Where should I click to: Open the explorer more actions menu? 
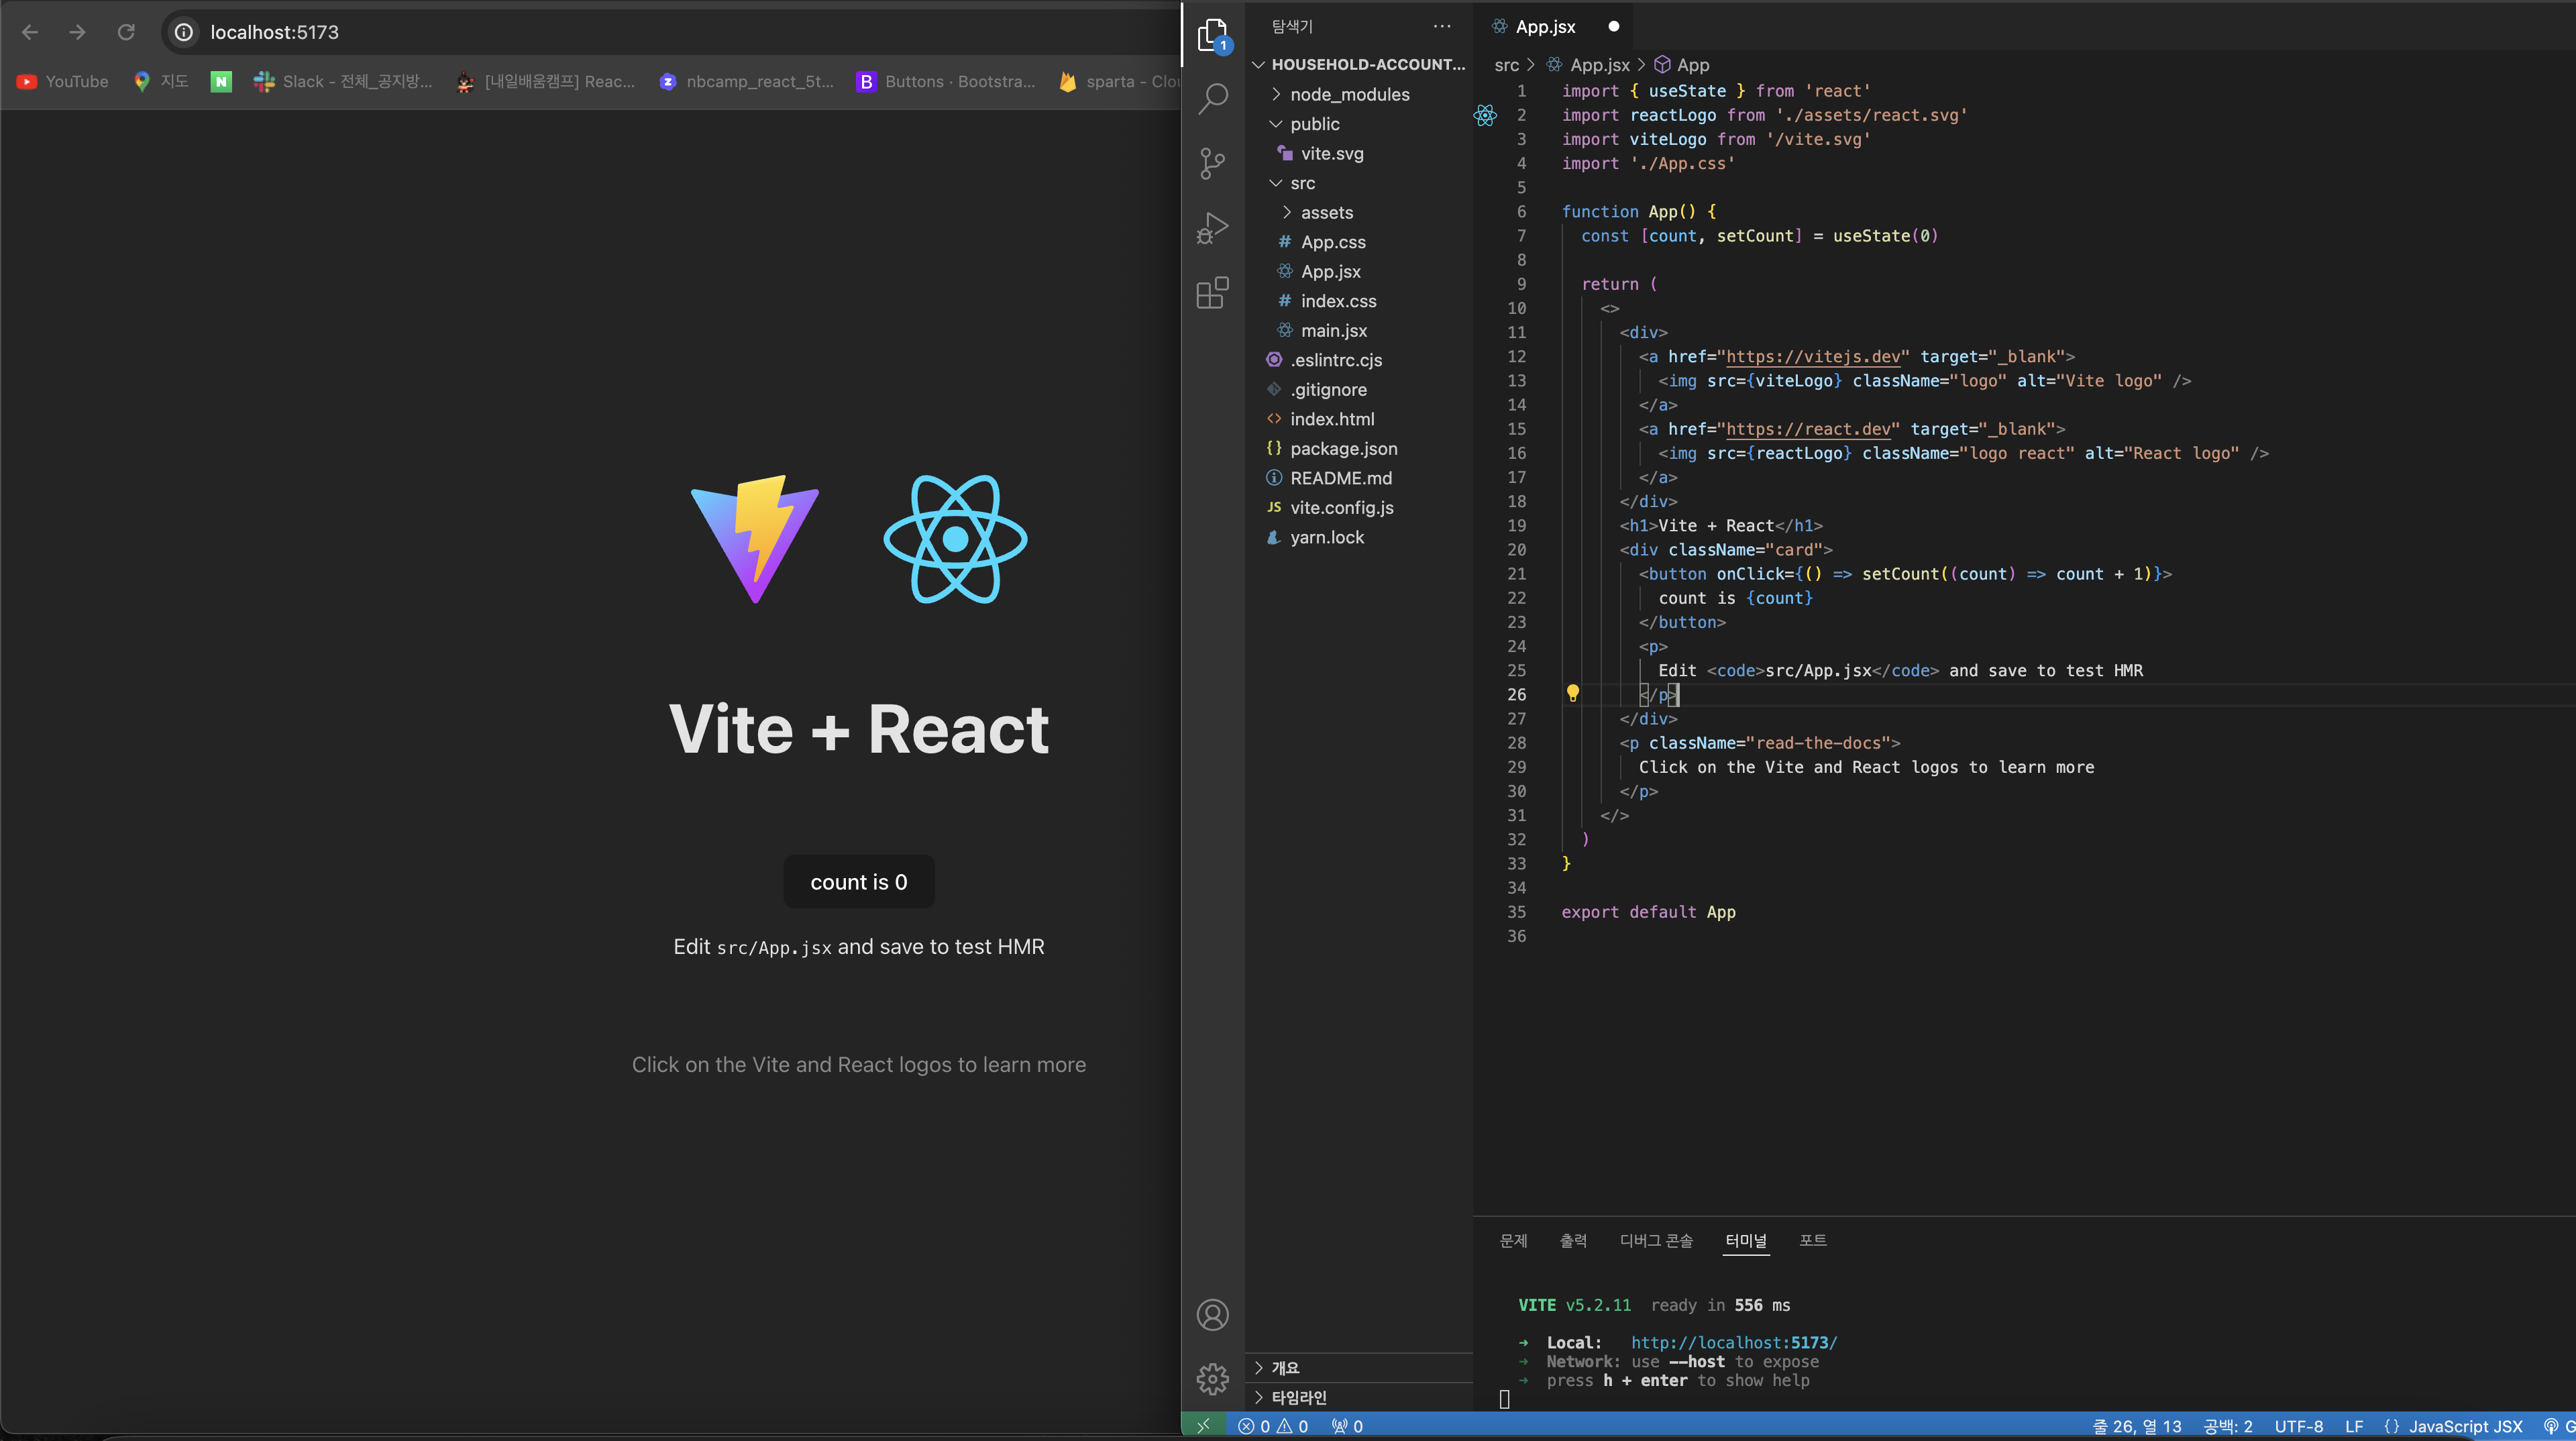coord(1441,27)
